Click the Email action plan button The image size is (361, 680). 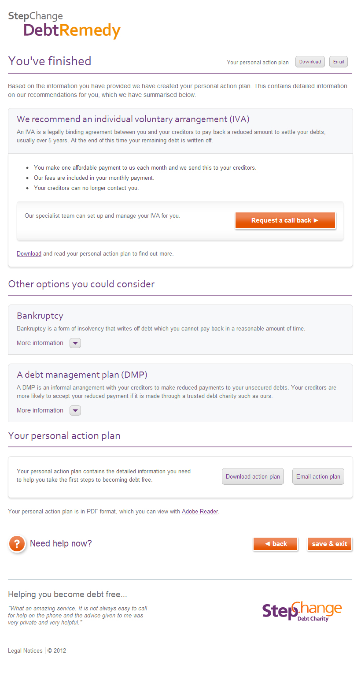tap(318, 476)
